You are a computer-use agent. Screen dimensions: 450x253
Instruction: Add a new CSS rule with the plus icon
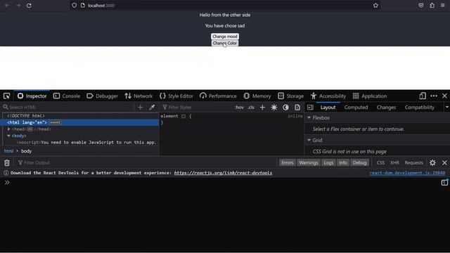point(262,108)
